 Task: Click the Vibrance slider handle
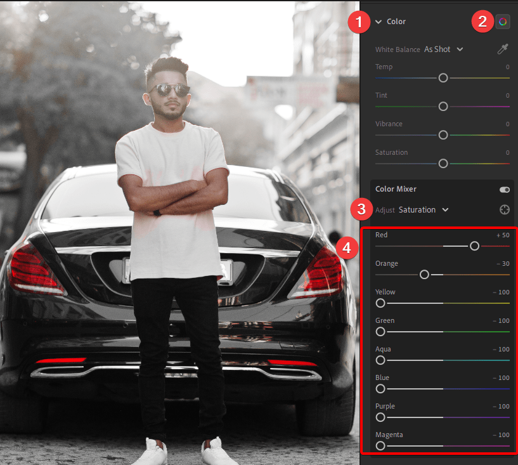[443, 134]
